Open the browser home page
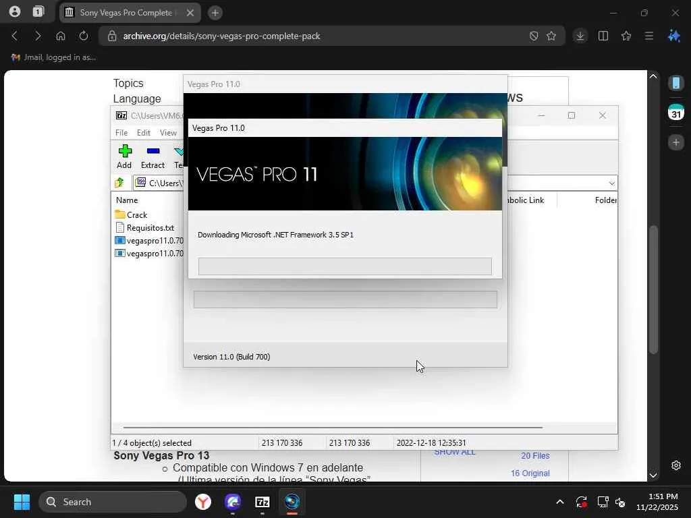691x518 pixels. pos(61,36)
